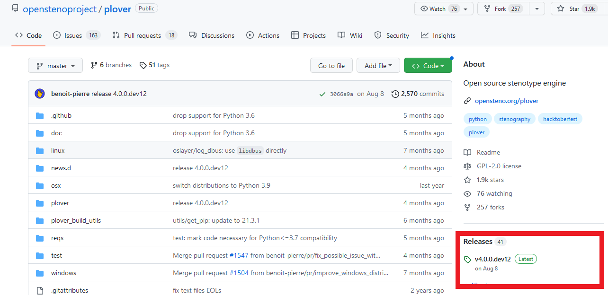Select the stenography topic tag
The width and height of the screenshot is (608, 295).
point(515,119)
